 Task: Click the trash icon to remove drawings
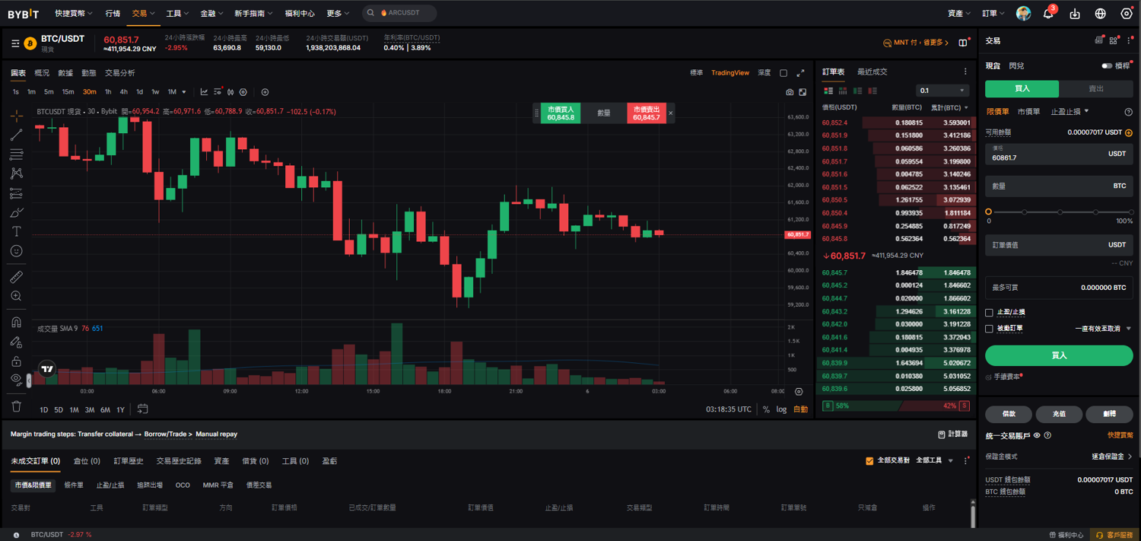[x=16, y=406]
